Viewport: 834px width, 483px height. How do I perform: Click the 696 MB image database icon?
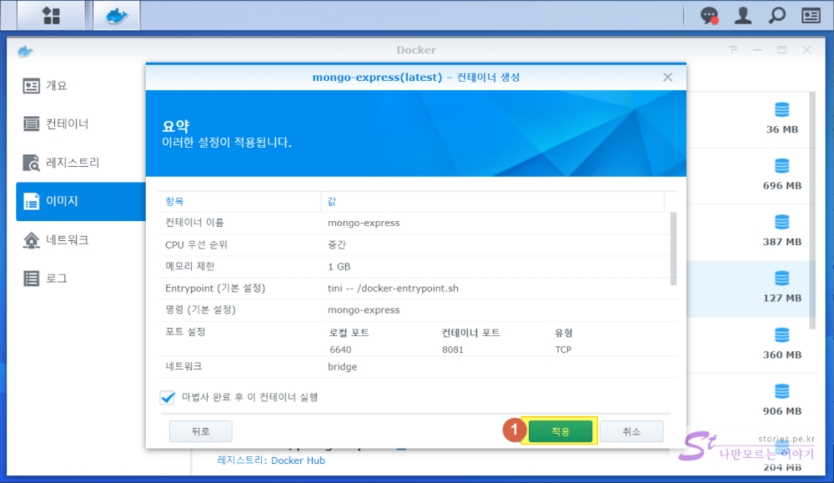click(782, 166)
